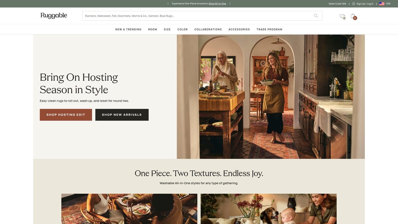Click the Shop Hosting Edit button
This screenshot has height=224, width=398.
pyautogui.click(x=66, y=114)
